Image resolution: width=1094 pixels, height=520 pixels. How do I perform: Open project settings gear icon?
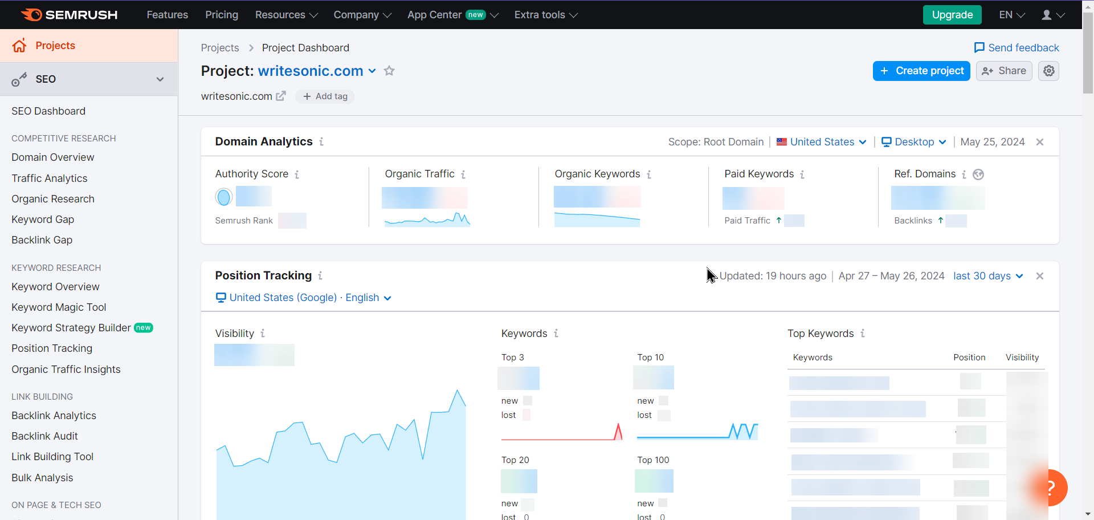click(1048, 71)
